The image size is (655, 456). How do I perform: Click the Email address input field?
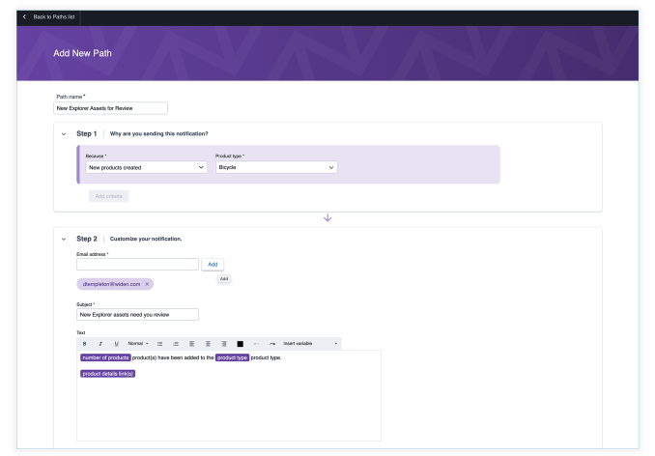click(x=137, y=265)
